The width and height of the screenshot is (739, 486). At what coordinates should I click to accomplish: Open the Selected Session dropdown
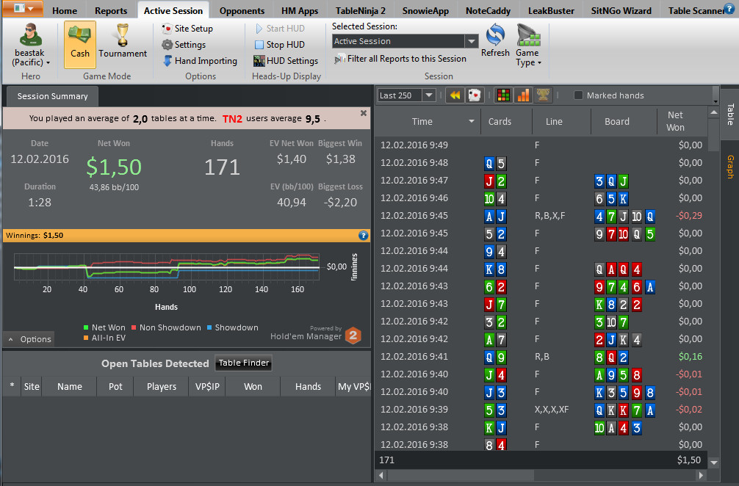click(472, 41)
